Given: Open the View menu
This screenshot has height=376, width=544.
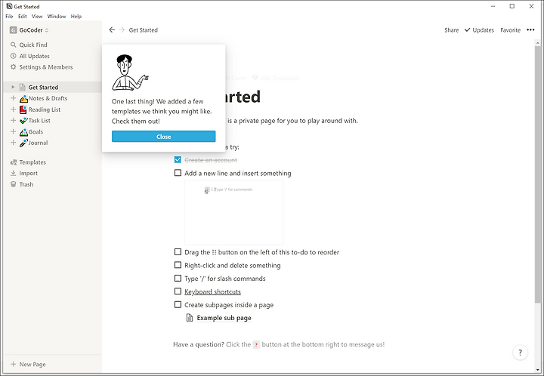Looking at the screenshot, I should point(37,17).
